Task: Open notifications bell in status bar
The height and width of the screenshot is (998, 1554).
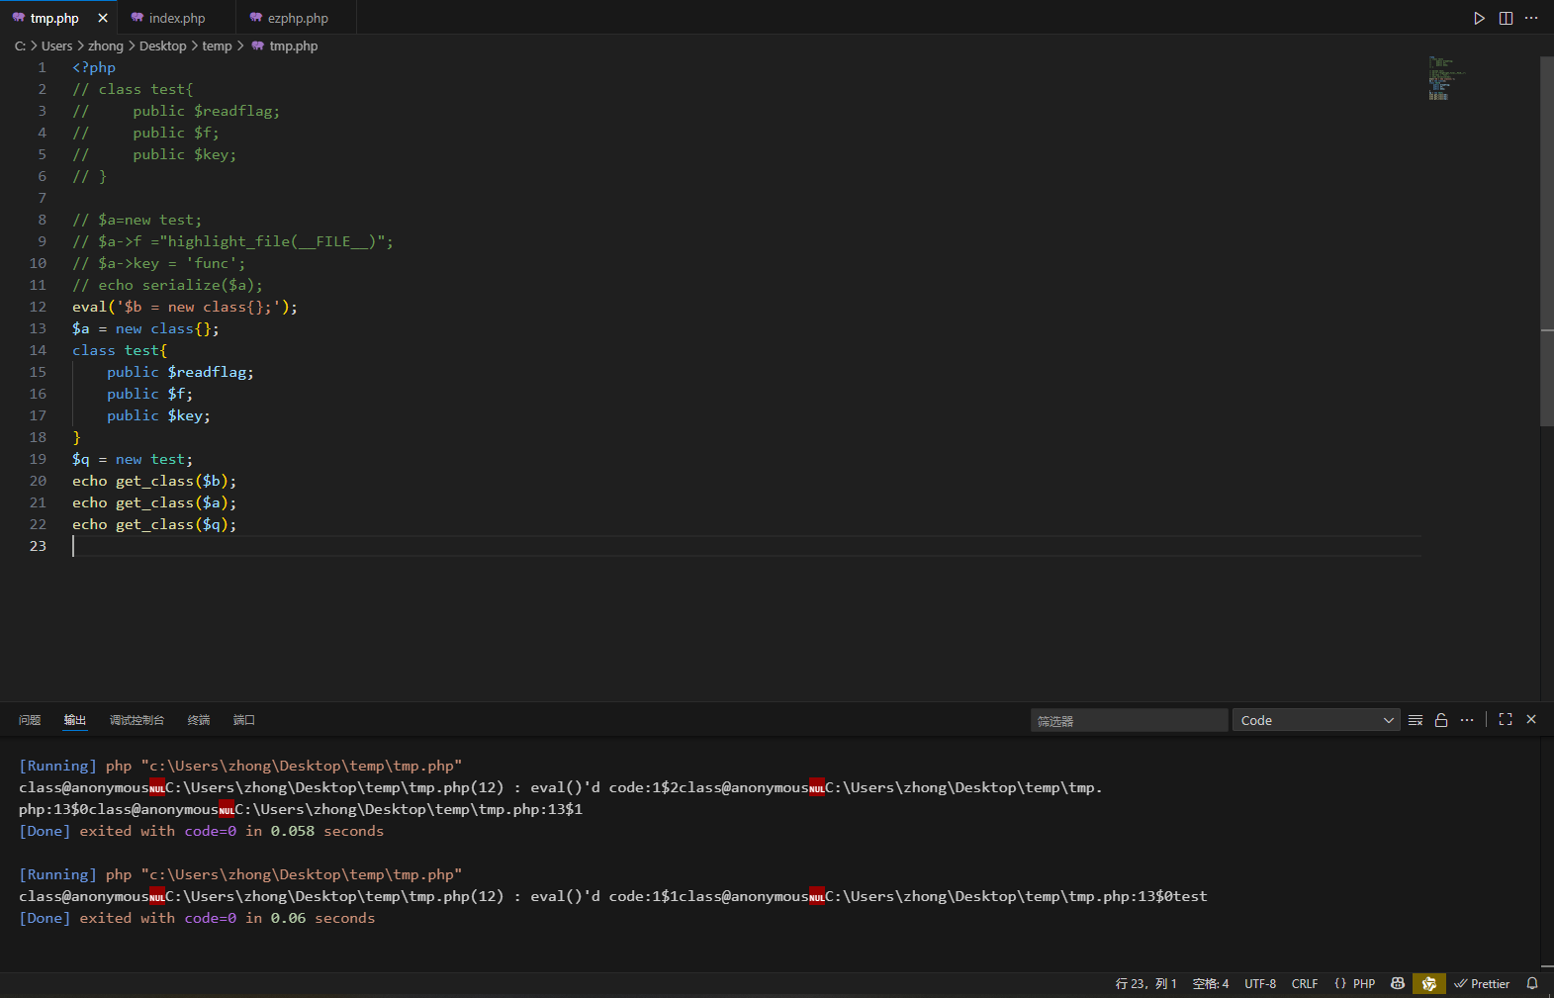Action: point(1532,983)
